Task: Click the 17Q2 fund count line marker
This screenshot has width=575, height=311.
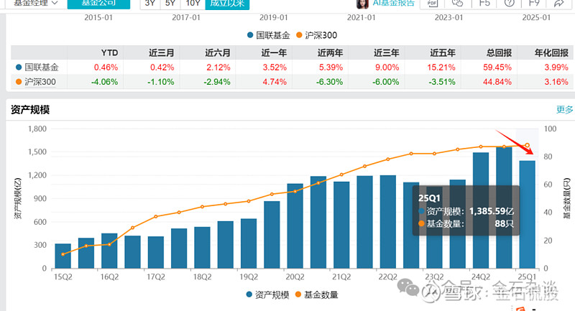Action: point(156,216)
